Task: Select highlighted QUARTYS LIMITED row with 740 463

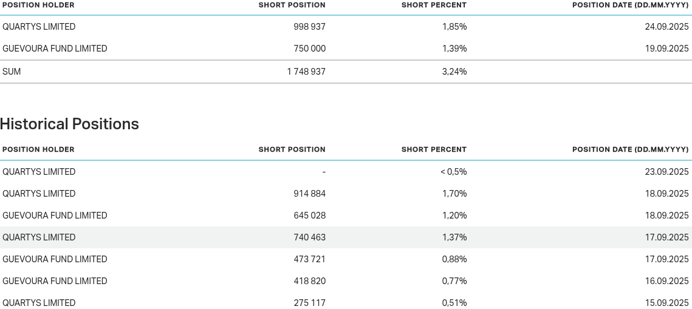Action: 39,237
